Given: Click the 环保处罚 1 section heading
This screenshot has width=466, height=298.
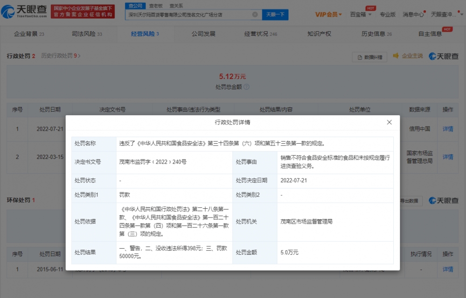Looking at the screenshot, I should [21, 200].
